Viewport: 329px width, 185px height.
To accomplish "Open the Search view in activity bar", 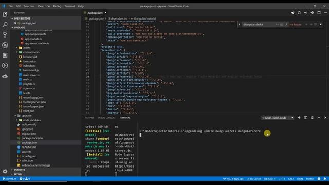I will click(x=5, y=25).
